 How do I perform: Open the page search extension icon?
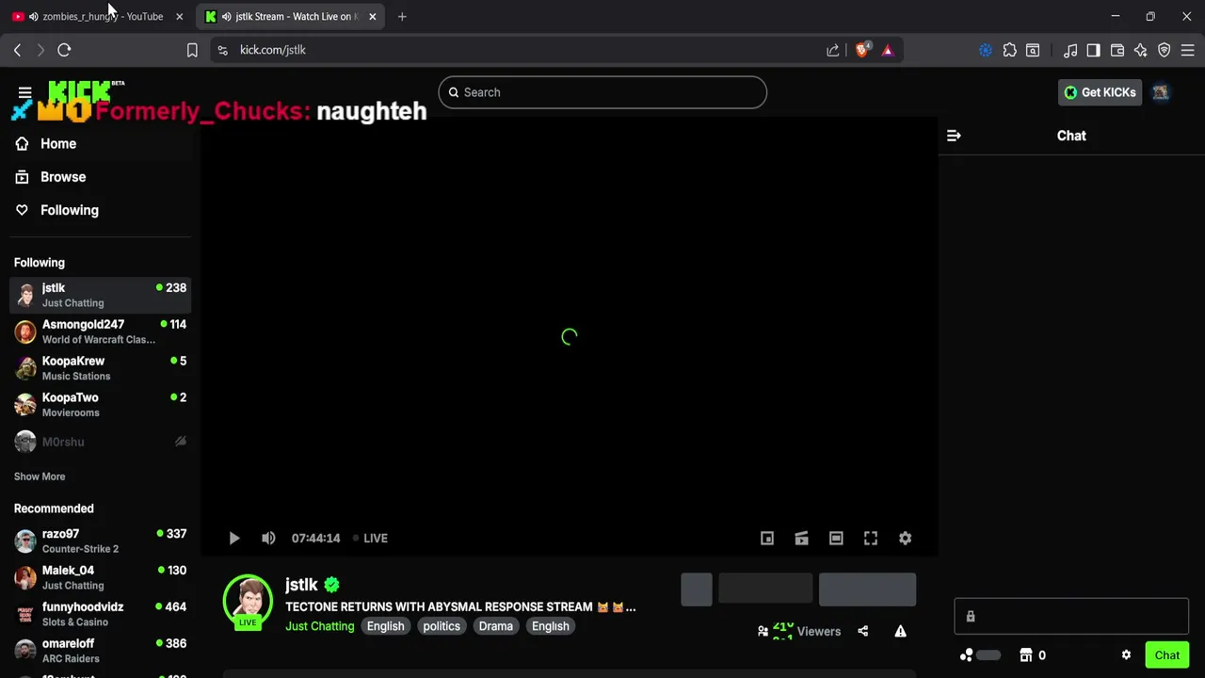[1033, 50]
